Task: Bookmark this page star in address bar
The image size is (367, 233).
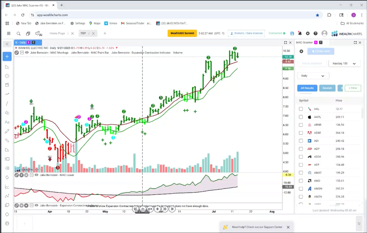Action: 317,15
